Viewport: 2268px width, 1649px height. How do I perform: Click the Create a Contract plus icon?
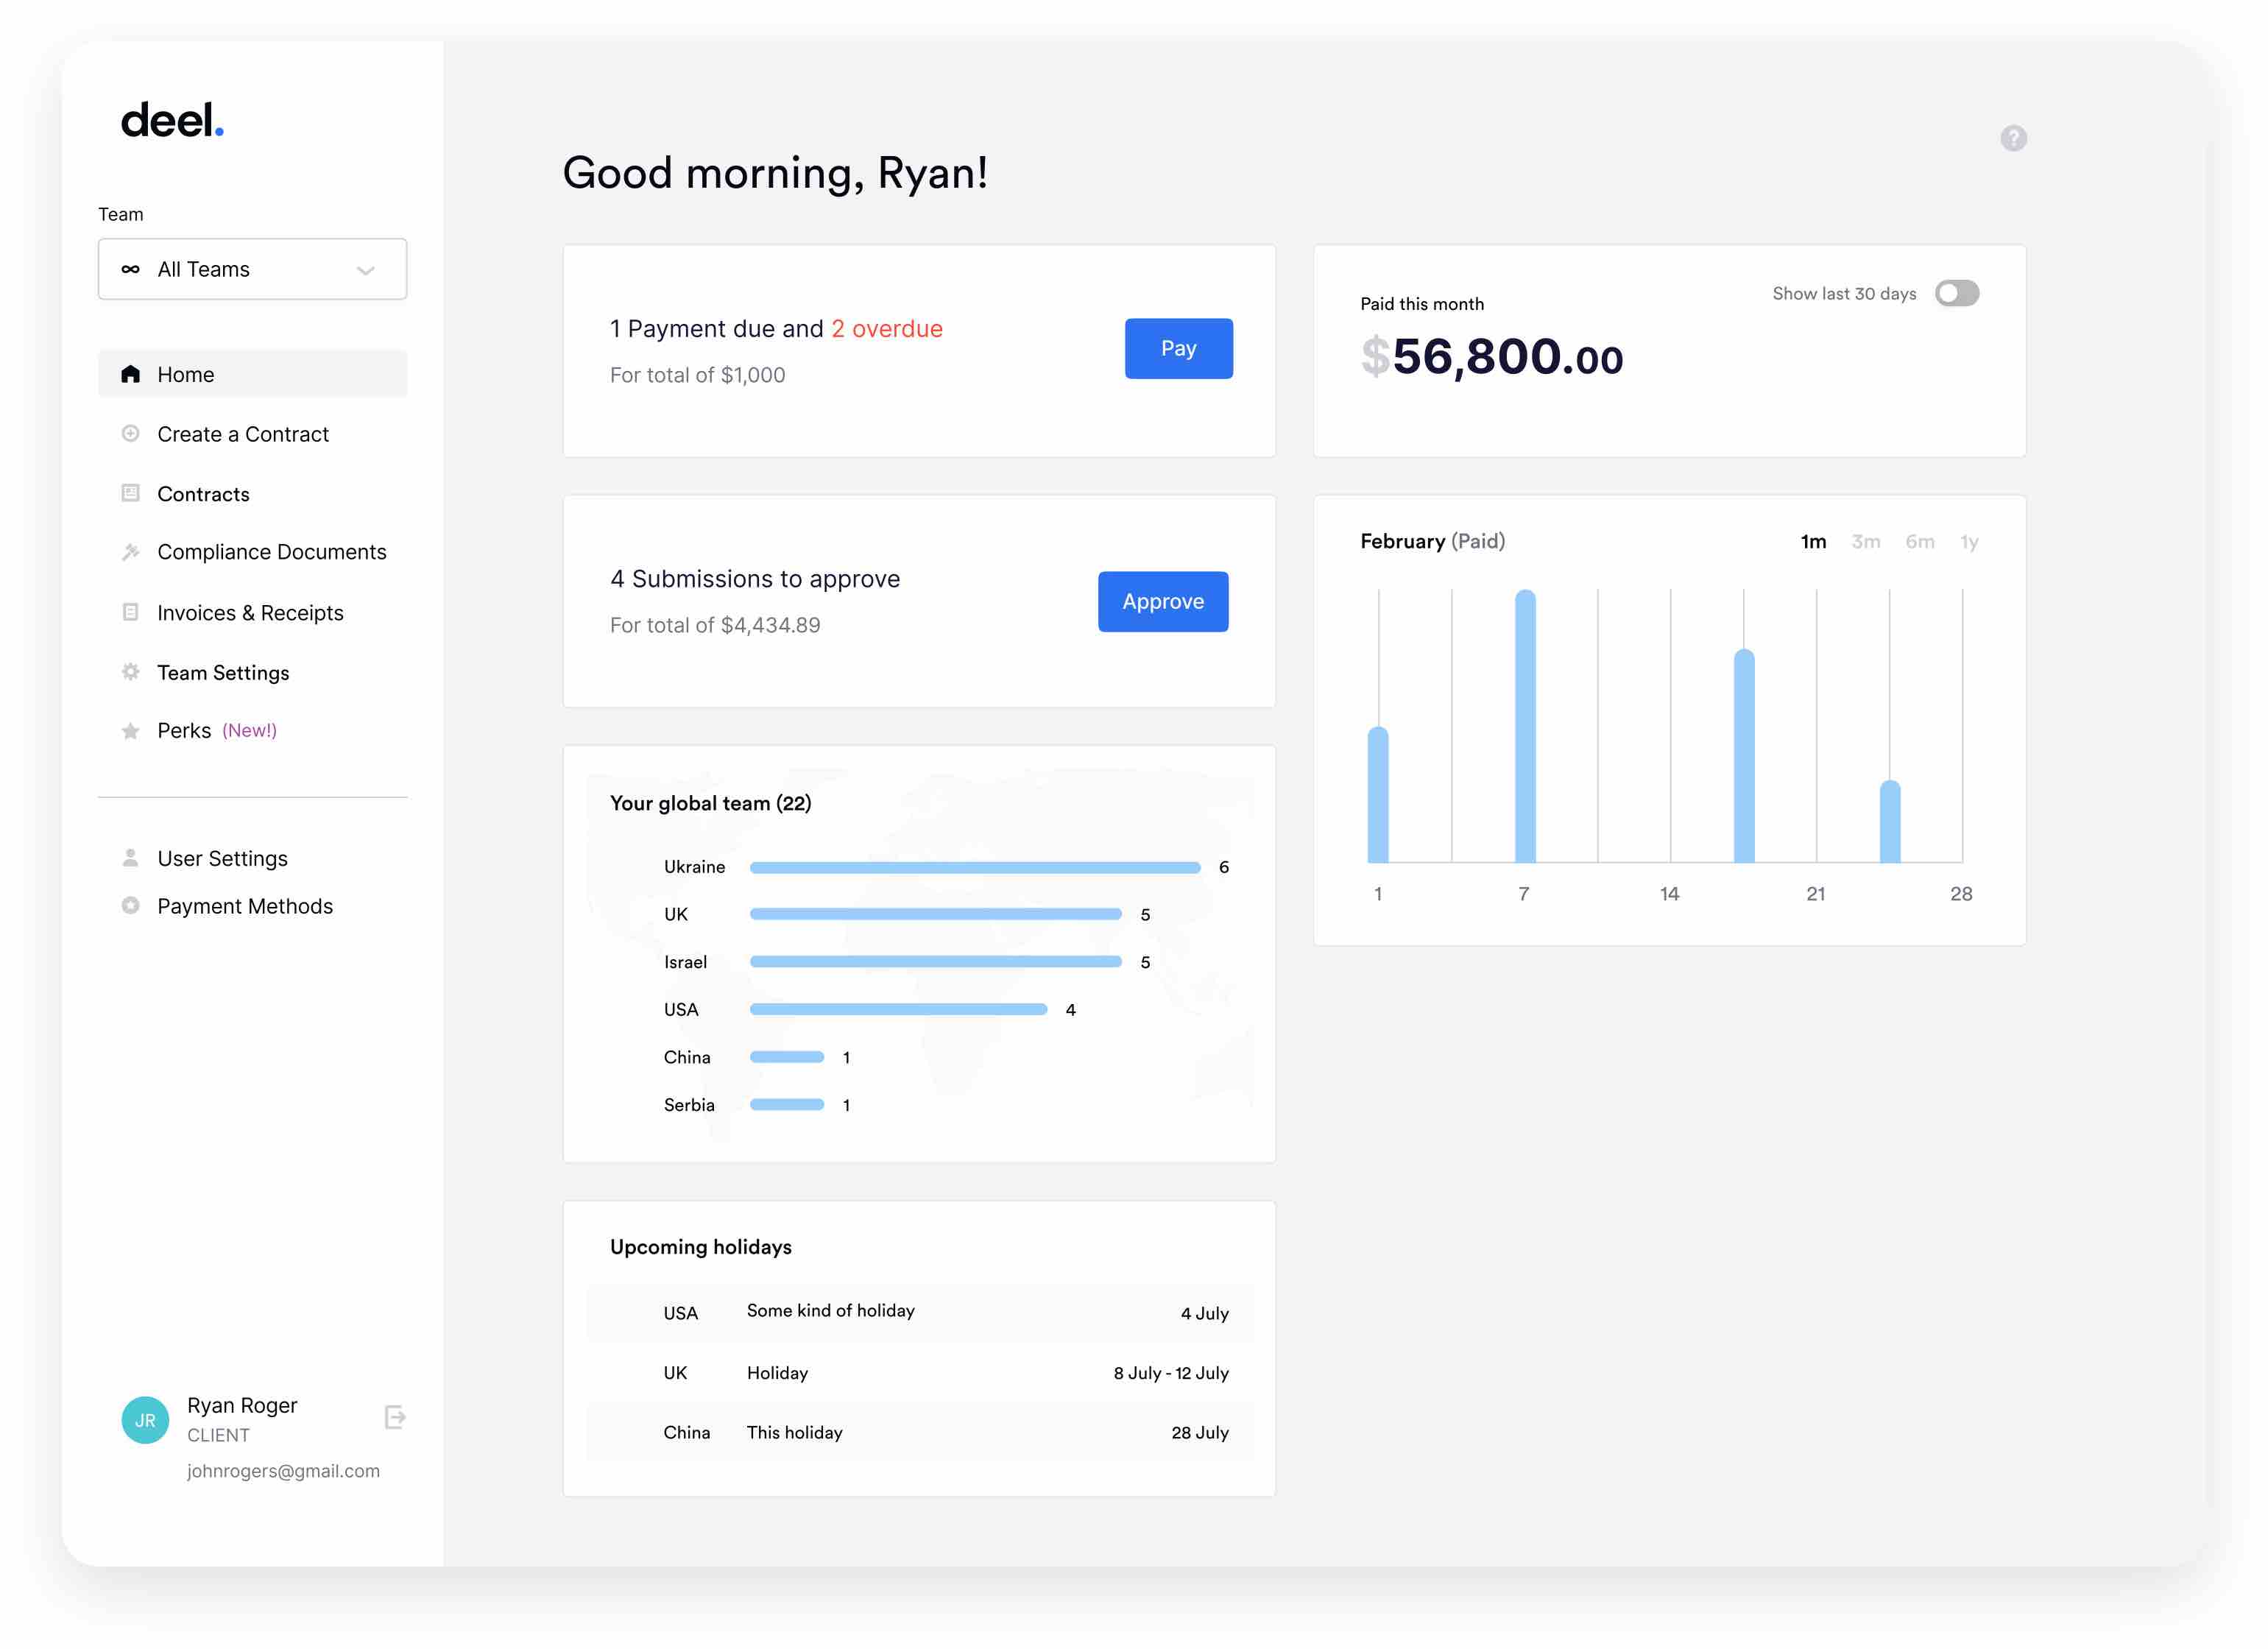131,433
